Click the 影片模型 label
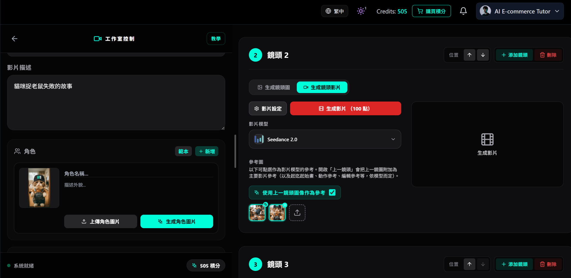 pyautogui.click(x=258, y=124)
